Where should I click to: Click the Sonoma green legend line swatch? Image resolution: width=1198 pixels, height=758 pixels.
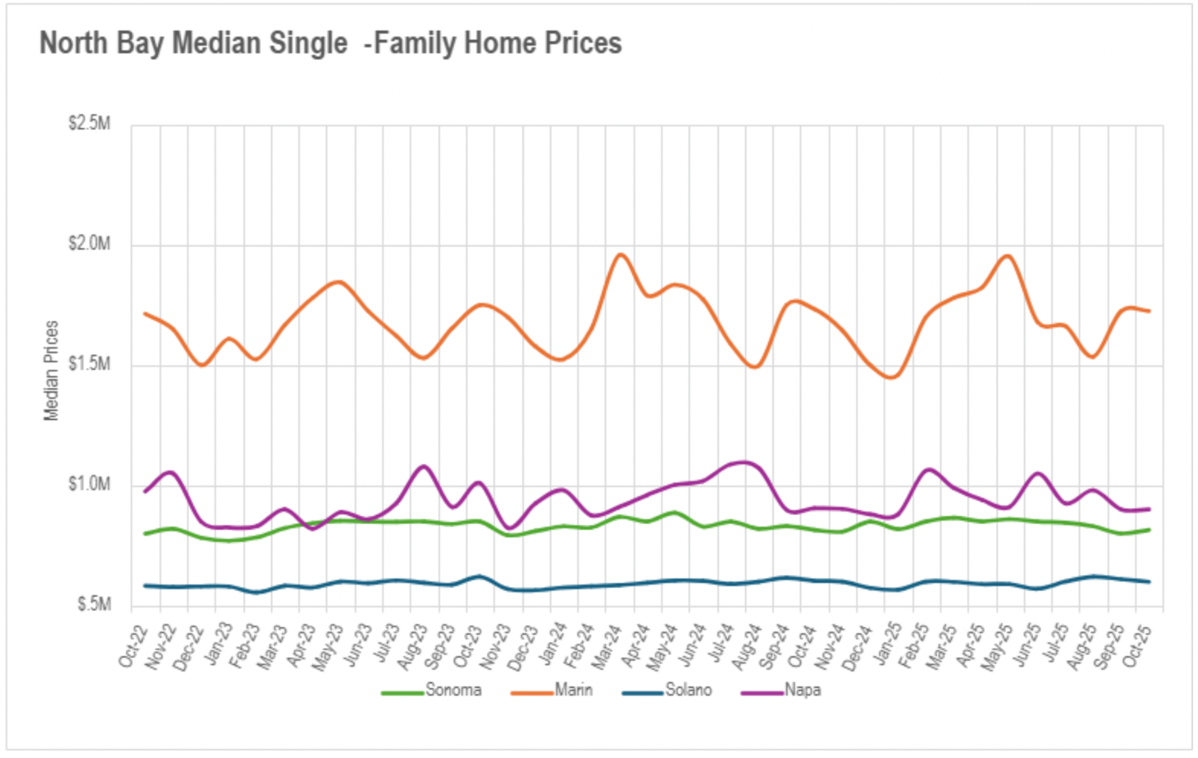point(402,692)
